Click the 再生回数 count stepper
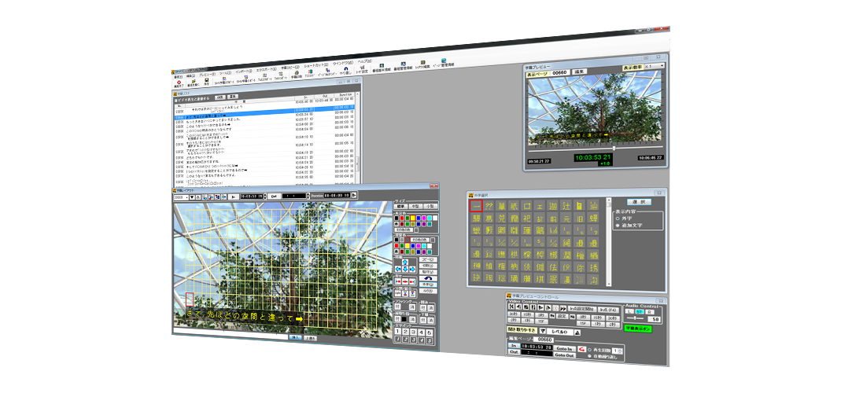Image resolution: width=841 pixels, height=393 pixels. 620,351
